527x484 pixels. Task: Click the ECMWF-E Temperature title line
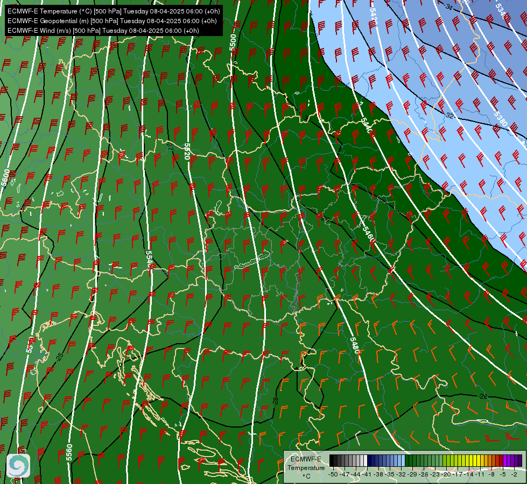pos(114,11)
